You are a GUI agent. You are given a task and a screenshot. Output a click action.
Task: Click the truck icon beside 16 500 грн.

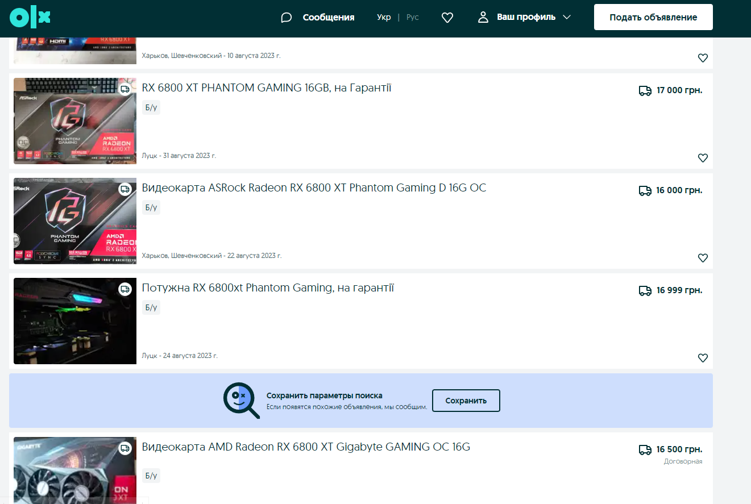coord(645,449)
